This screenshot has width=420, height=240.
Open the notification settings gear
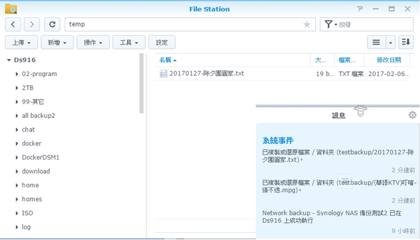tap(412, 115)
